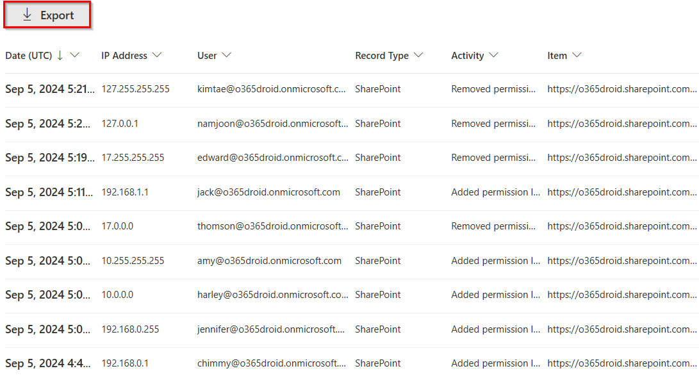
Task: Click the download icon on the Export button
Action: click(x=26, y=13)
